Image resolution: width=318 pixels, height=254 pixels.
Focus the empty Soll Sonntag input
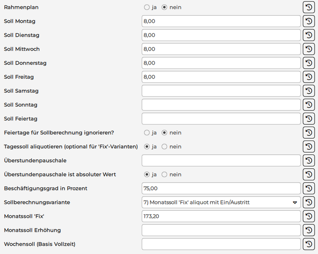(x=221, y=105)
